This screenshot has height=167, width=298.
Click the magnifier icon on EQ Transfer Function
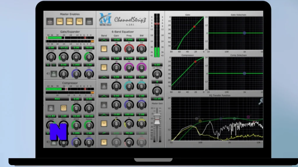[261, 101]
